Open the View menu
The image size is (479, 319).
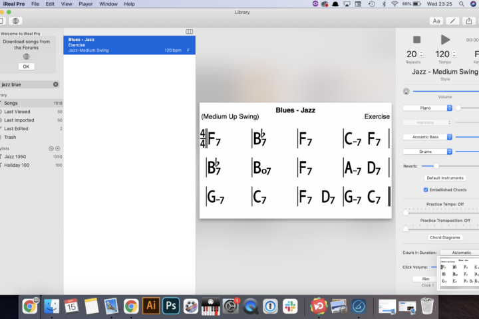67,4
